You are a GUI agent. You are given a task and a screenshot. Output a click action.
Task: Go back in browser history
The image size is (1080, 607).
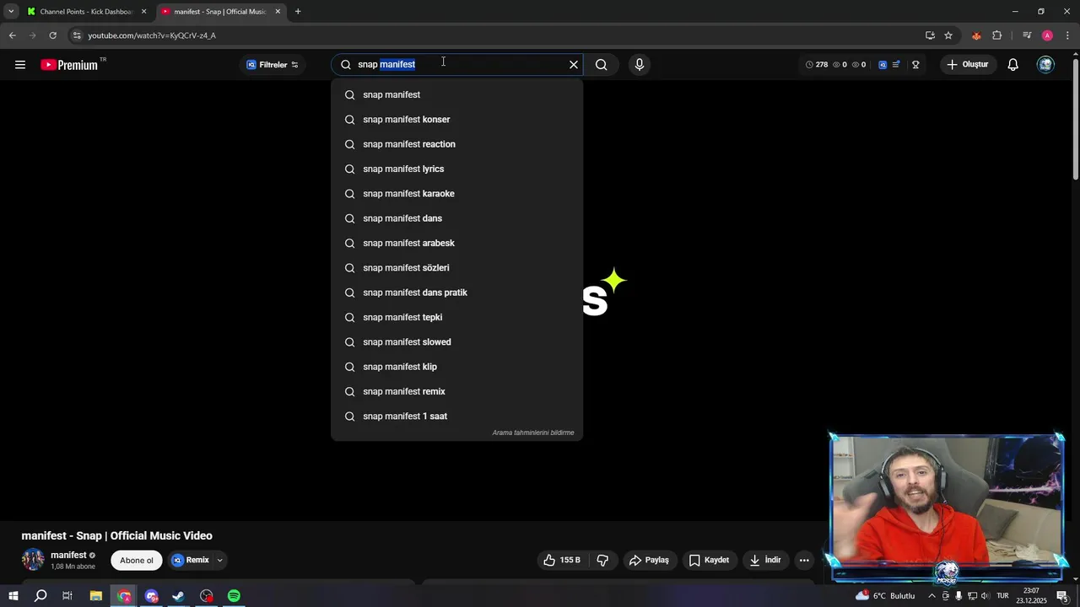pos(12,35)
